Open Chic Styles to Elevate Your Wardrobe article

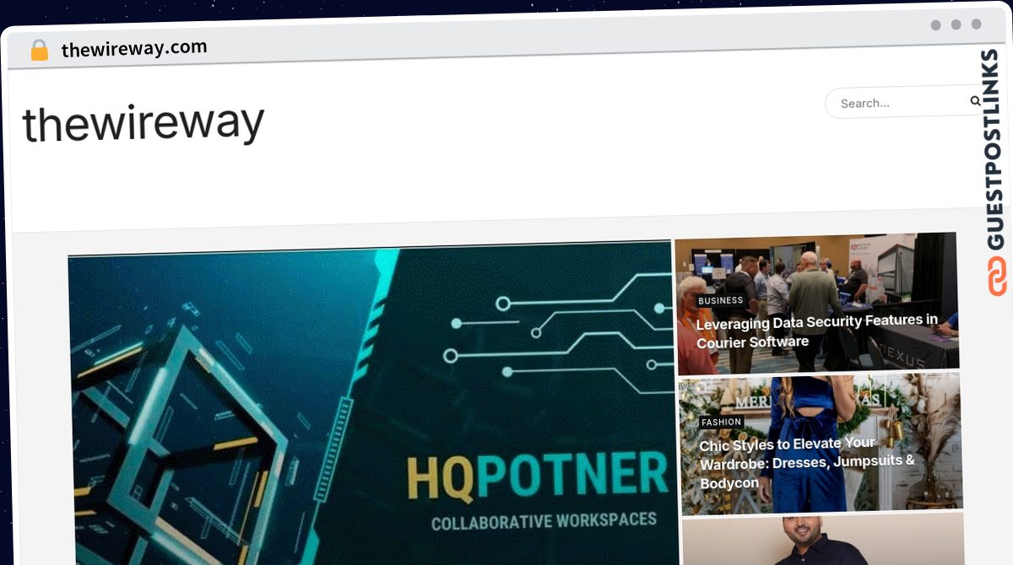[x=807, y=463]
